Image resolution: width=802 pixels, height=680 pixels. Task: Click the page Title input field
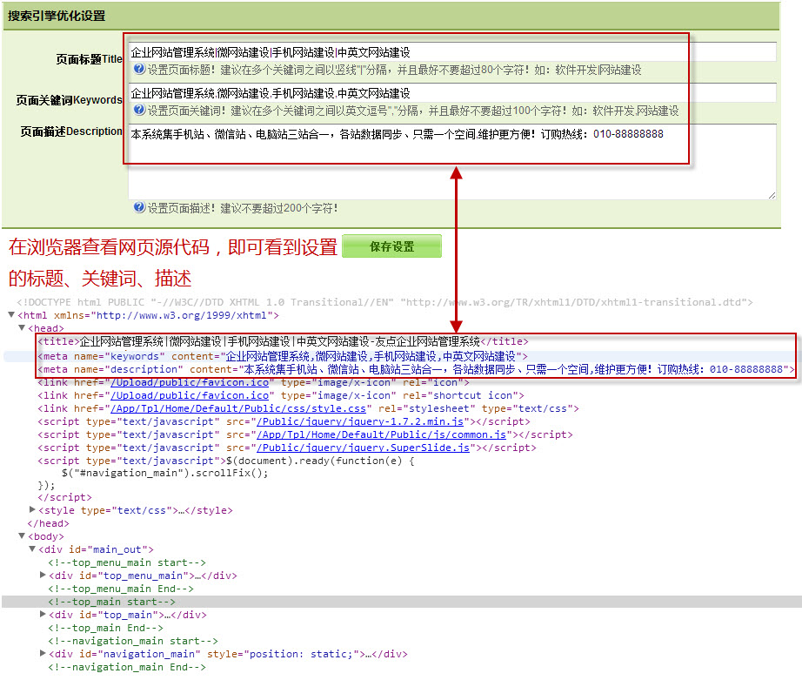click(452, 52)
